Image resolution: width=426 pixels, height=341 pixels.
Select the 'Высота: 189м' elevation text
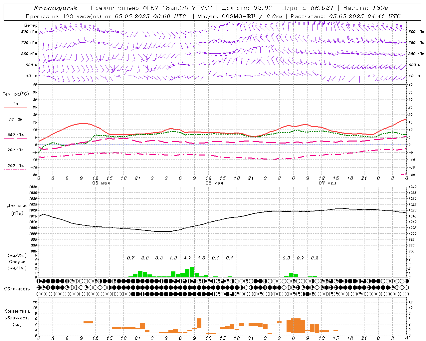click(366, 8)
